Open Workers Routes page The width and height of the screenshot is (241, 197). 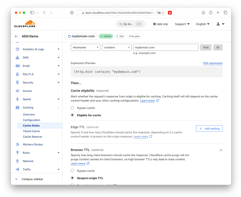33,144
